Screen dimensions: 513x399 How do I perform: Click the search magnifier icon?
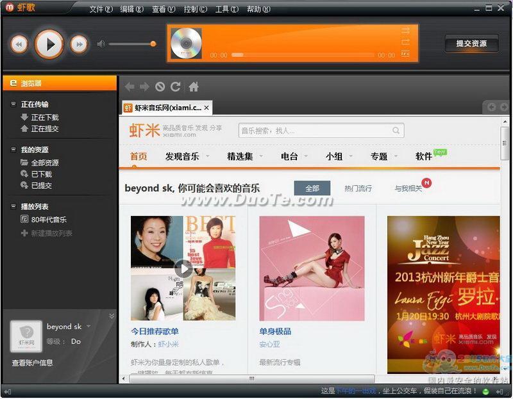[x=396, y=131]
